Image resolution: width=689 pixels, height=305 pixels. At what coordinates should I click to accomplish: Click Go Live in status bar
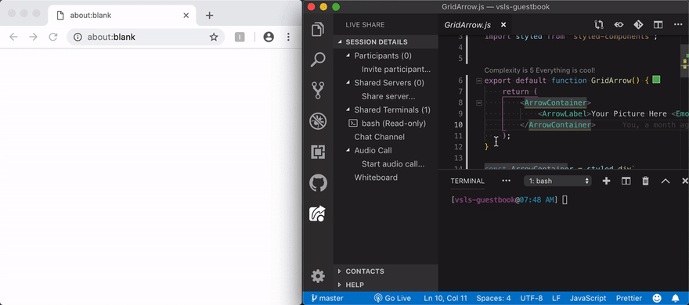392,299
